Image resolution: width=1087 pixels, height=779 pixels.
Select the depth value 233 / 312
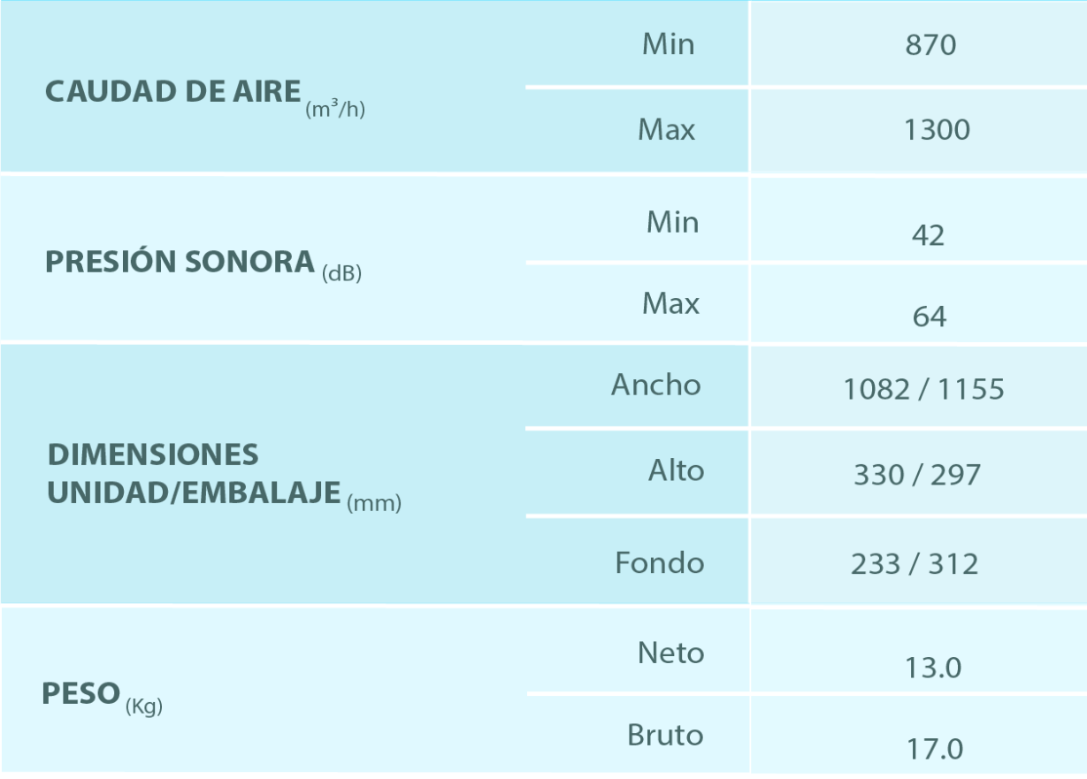915,564
